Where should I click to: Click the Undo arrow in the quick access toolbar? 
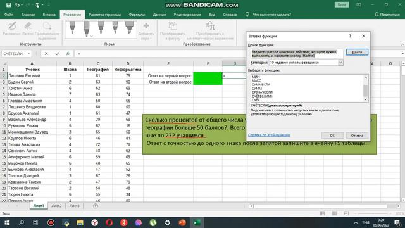pyautogui.click(x=17, y=4)
